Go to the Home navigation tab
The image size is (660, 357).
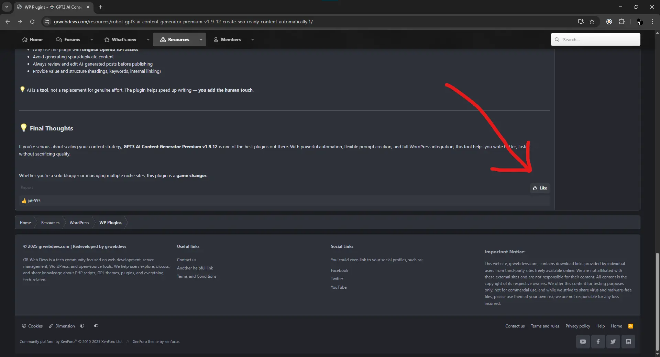(32, 40)
